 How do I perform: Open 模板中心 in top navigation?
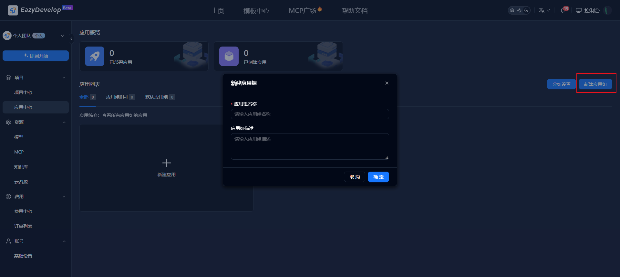[256, 11]
